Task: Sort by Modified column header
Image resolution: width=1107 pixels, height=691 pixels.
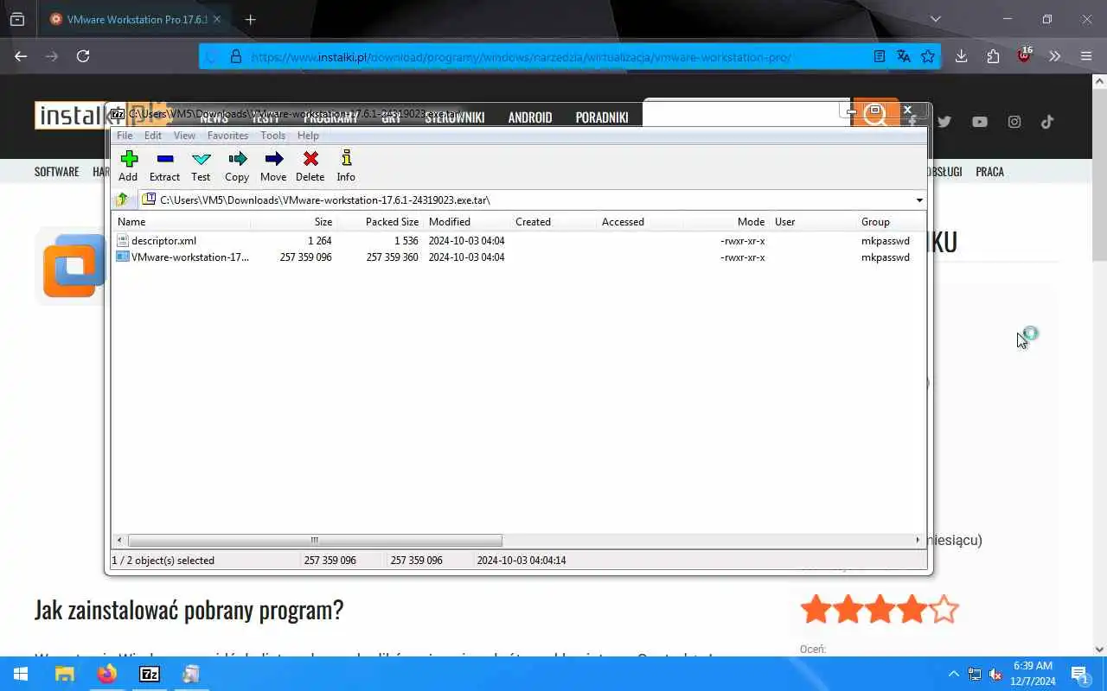Action: 467,222
